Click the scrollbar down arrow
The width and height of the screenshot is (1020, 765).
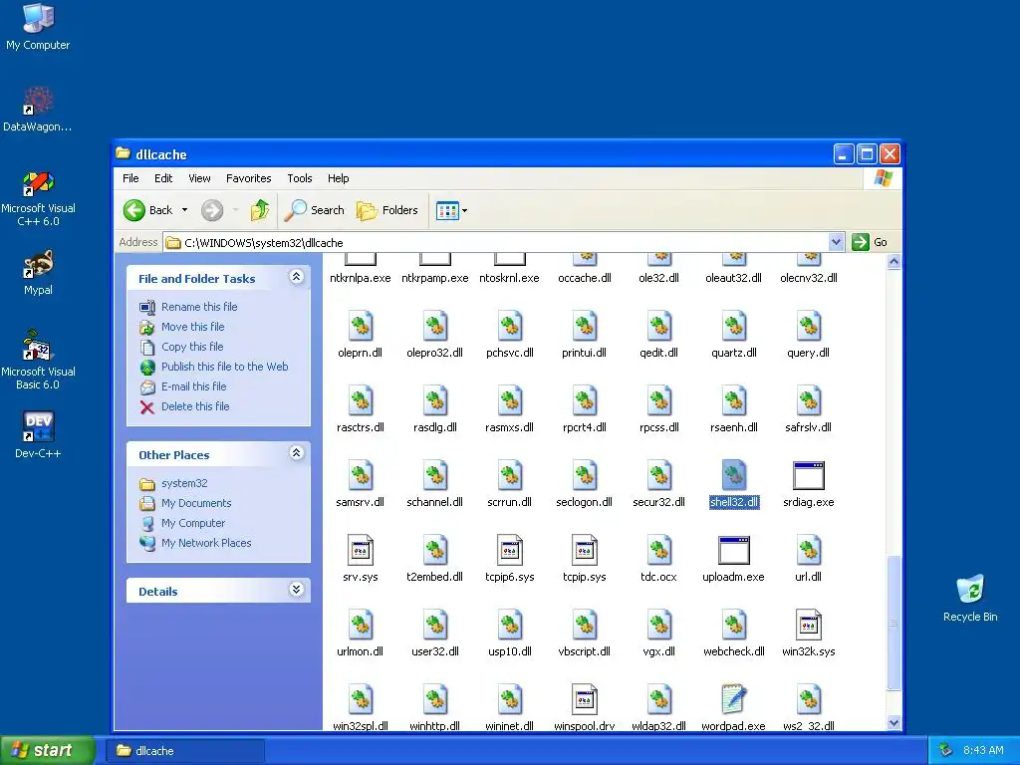893,723
